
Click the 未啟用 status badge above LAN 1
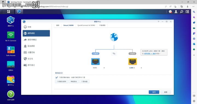pos(132,53)
